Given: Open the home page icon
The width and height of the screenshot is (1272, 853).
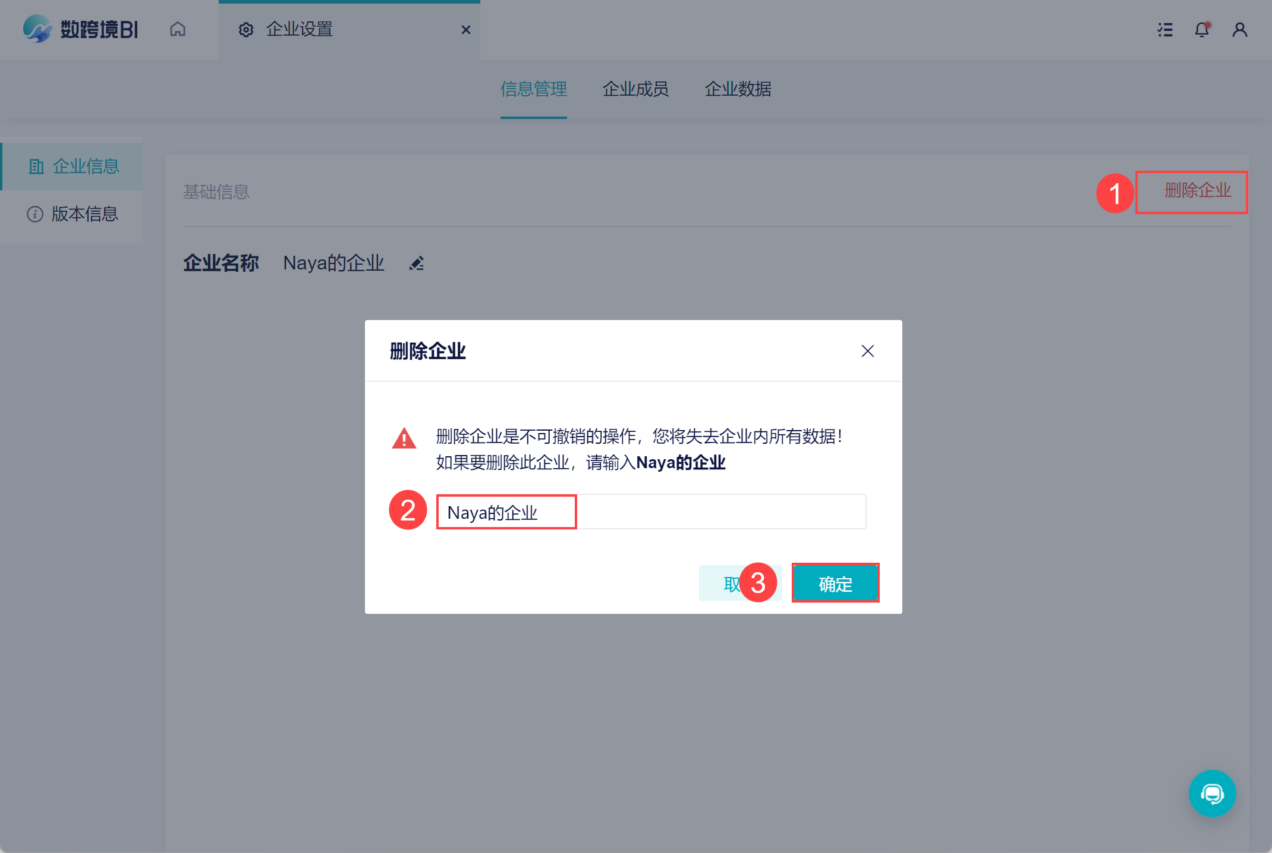Looking at the screenshot, I should pyautogui.click(x=178, y=29).
